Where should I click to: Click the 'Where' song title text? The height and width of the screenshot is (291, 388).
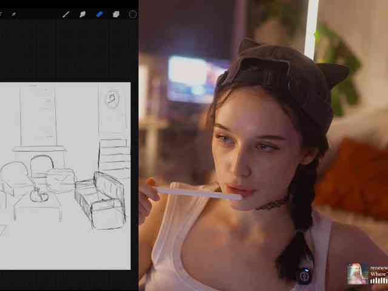378,274
